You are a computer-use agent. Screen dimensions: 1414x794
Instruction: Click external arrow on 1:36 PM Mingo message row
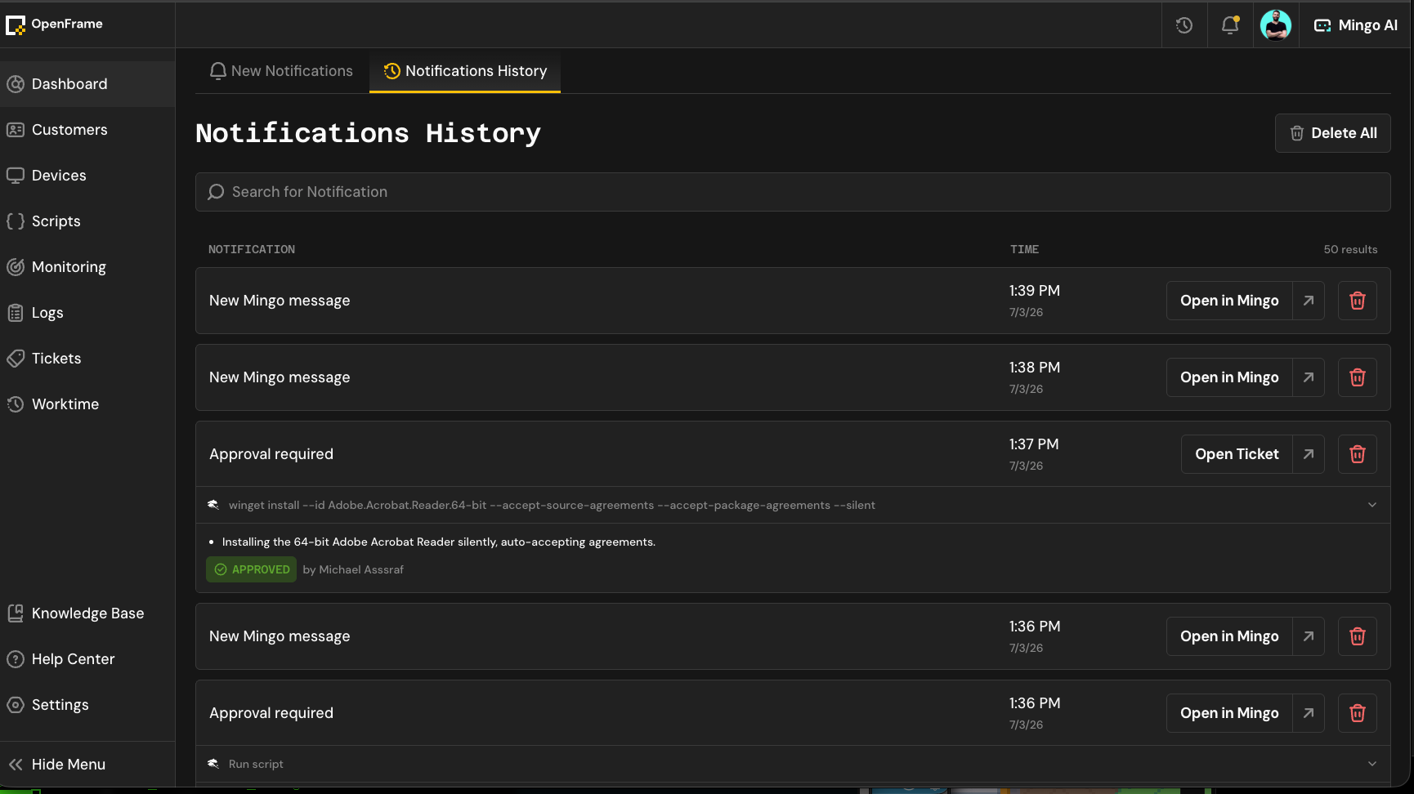pyautogui.click(x=1309, y=636)
